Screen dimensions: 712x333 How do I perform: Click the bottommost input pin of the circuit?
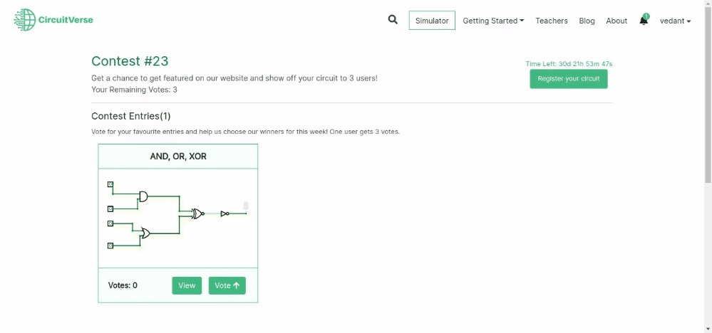[110, 245]
